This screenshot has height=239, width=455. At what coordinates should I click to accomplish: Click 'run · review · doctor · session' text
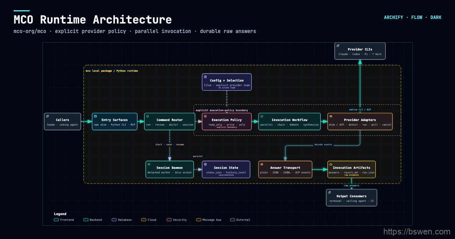169,125
